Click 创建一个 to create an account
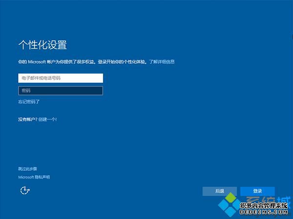The width and height of the screenshot is (293, 219). coord(47,119)
